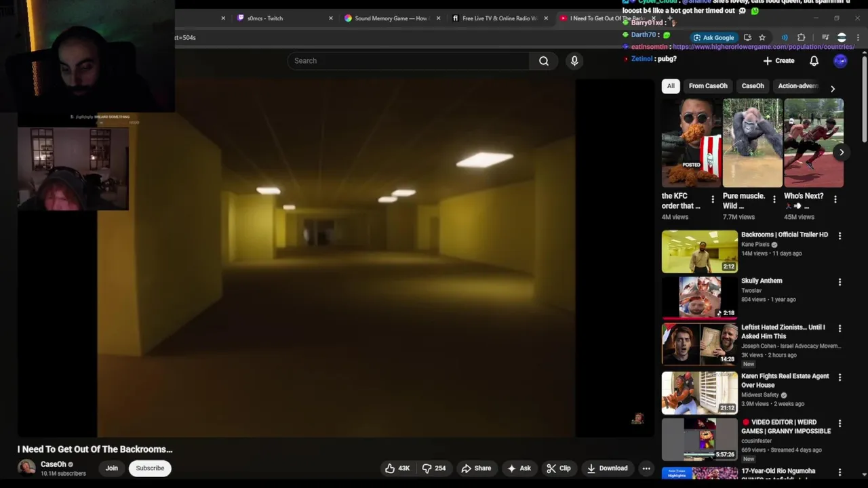
Task: Open Karen Fights Real Estate Agent thumbnail
Action: point(700,393)
